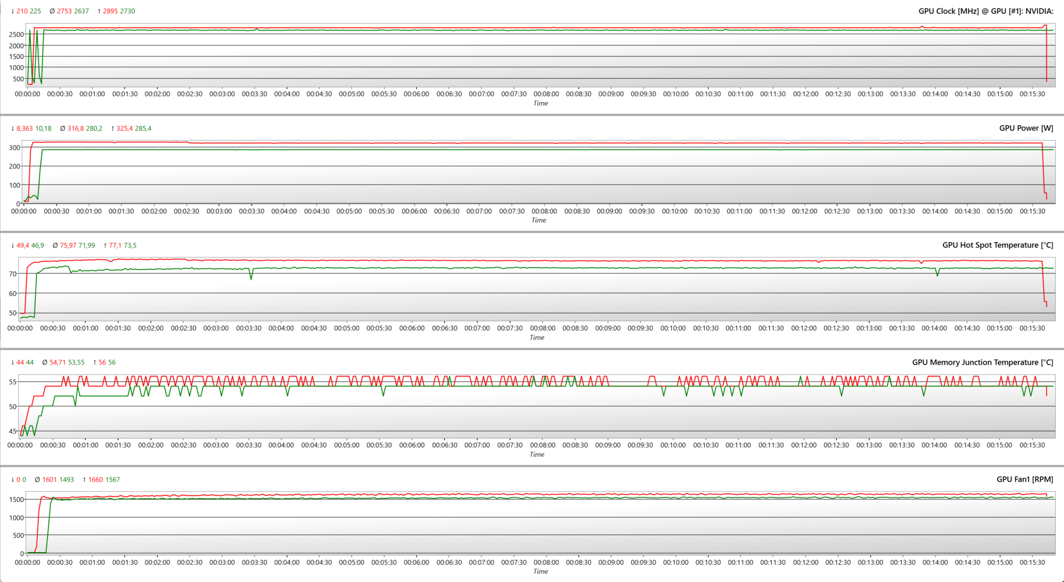Click the 1500 y-axis label on GPU Fan1 chart
Image resolution: width=1064 pixels, height=582 pixels.
pyautogui.click(x=17, y=499)
